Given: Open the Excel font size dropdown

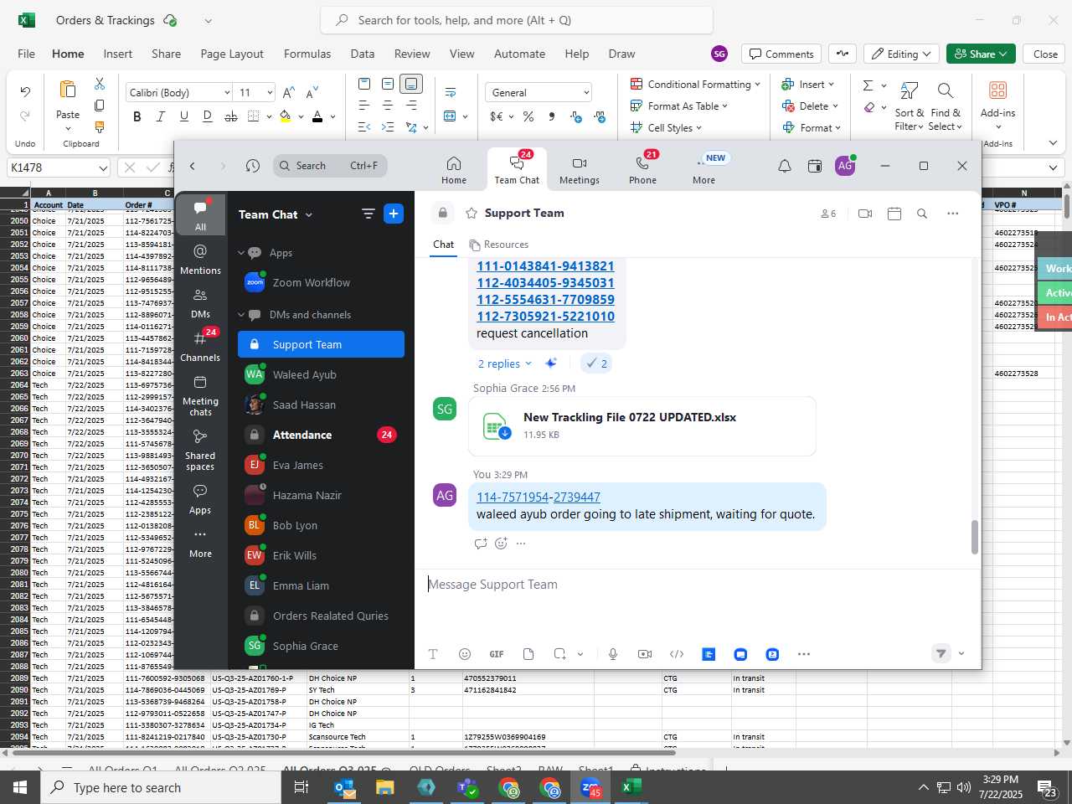Looking at the screenshot, I should 270,92.
